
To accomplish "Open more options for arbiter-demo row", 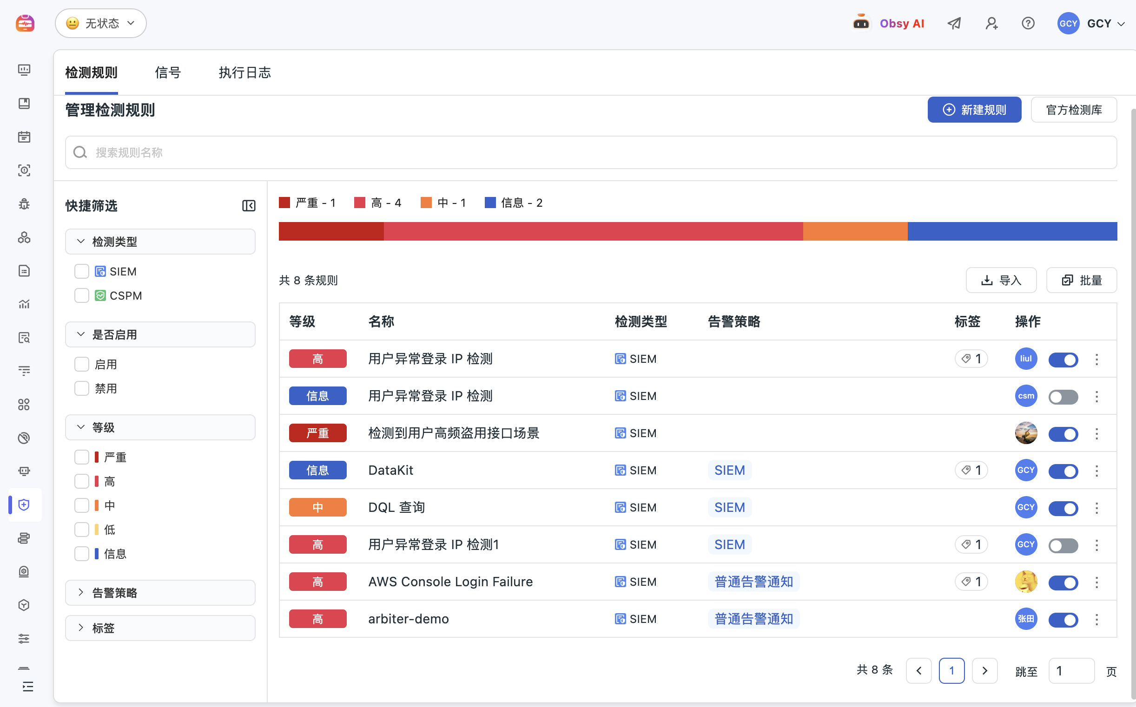I will click(1096, 619).
